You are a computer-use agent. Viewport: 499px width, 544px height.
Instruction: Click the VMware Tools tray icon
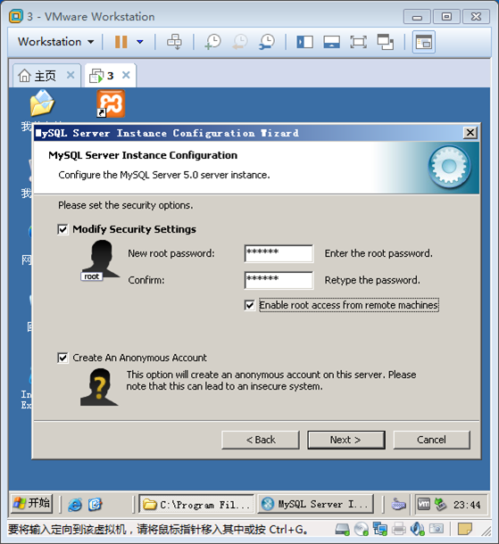424,504
